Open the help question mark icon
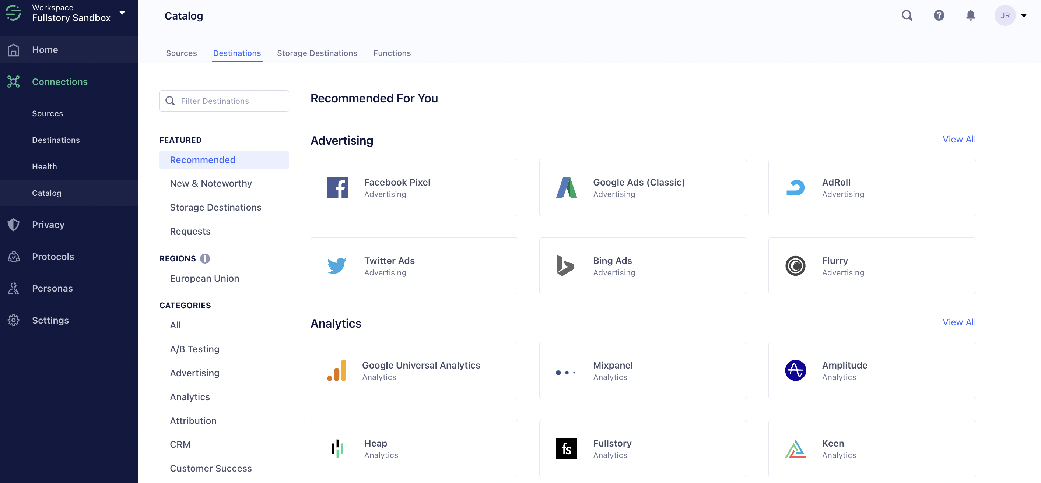Screen dimensions: 1041x483 [939, 15]
